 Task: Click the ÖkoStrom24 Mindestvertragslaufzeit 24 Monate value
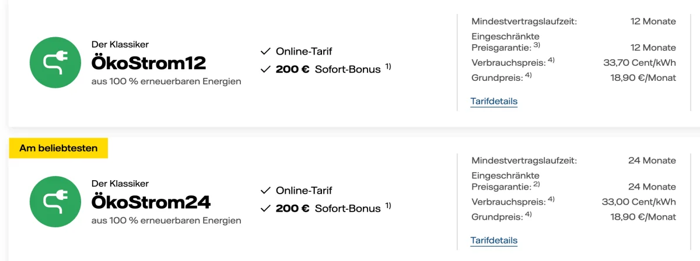[x=653, y=160]
